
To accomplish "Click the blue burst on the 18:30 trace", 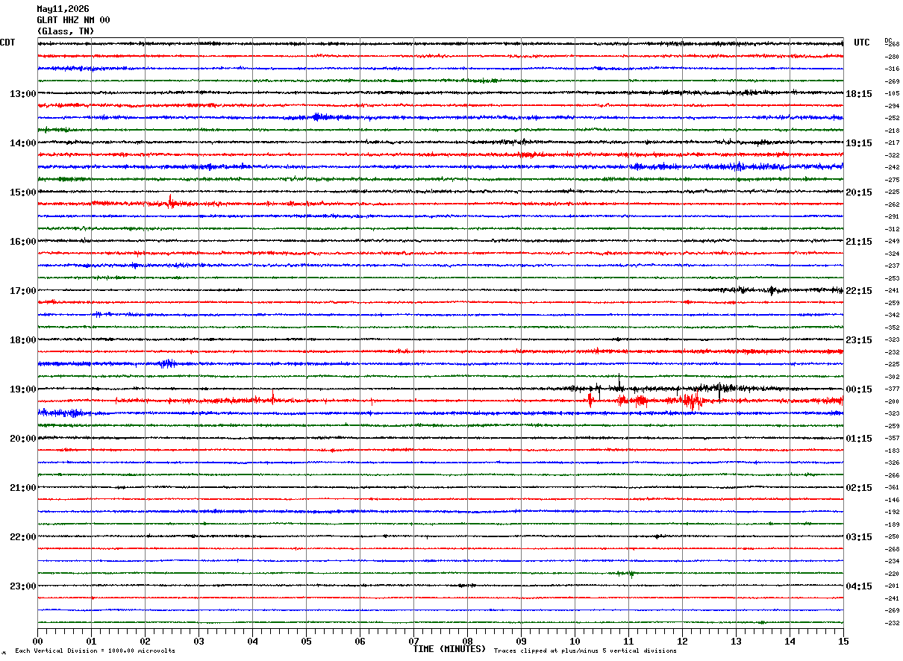I will pos(167,363).
